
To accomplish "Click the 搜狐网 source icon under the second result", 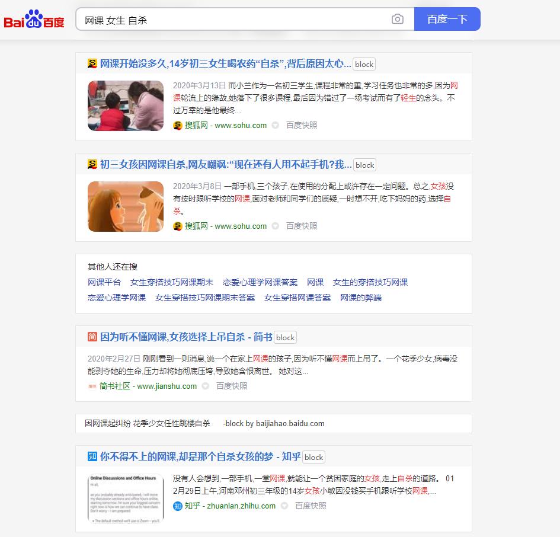I will [x=177, y=226].
